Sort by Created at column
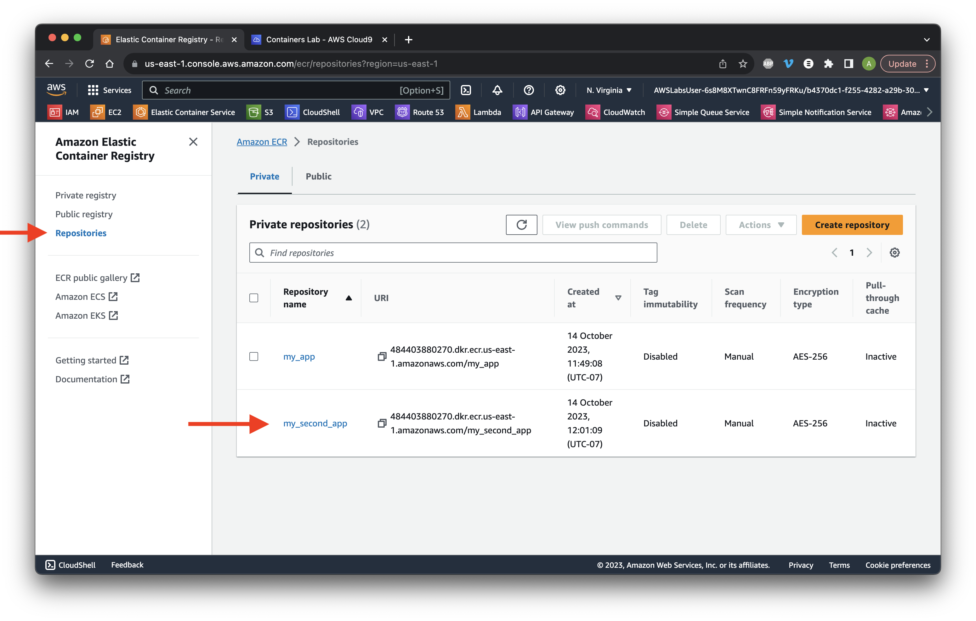Viewport: 976px width, 621px height. pyautogui.click(x=594, y=298)
